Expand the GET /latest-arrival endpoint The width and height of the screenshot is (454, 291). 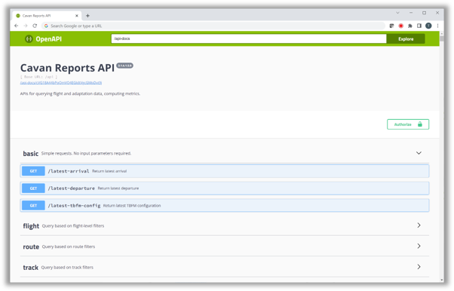225,171
